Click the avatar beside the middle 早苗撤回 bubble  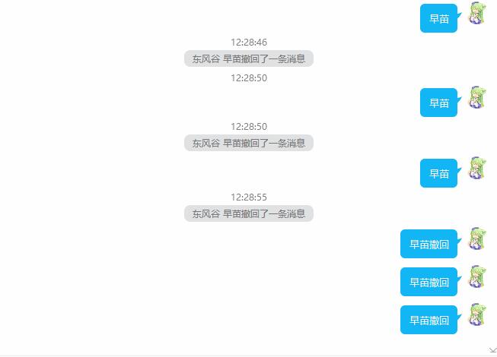click(x=477, y=276)
